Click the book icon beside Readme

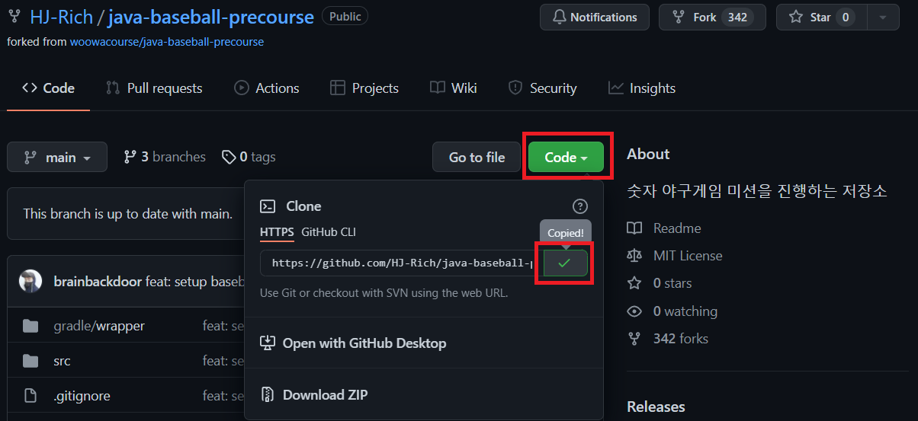pyautogui.click(x=634, y=228)
